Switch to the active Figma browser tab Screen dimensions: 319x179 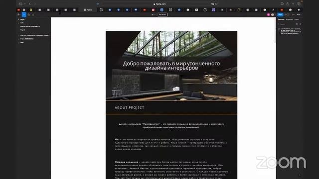tap(88, 10)
